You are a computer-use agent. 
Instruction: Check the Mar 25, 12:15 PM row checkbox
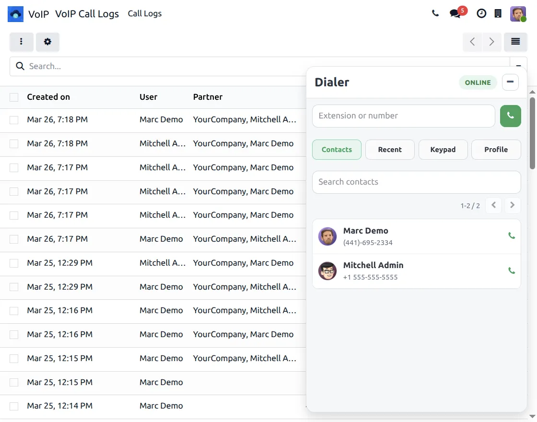coord(13,358)
